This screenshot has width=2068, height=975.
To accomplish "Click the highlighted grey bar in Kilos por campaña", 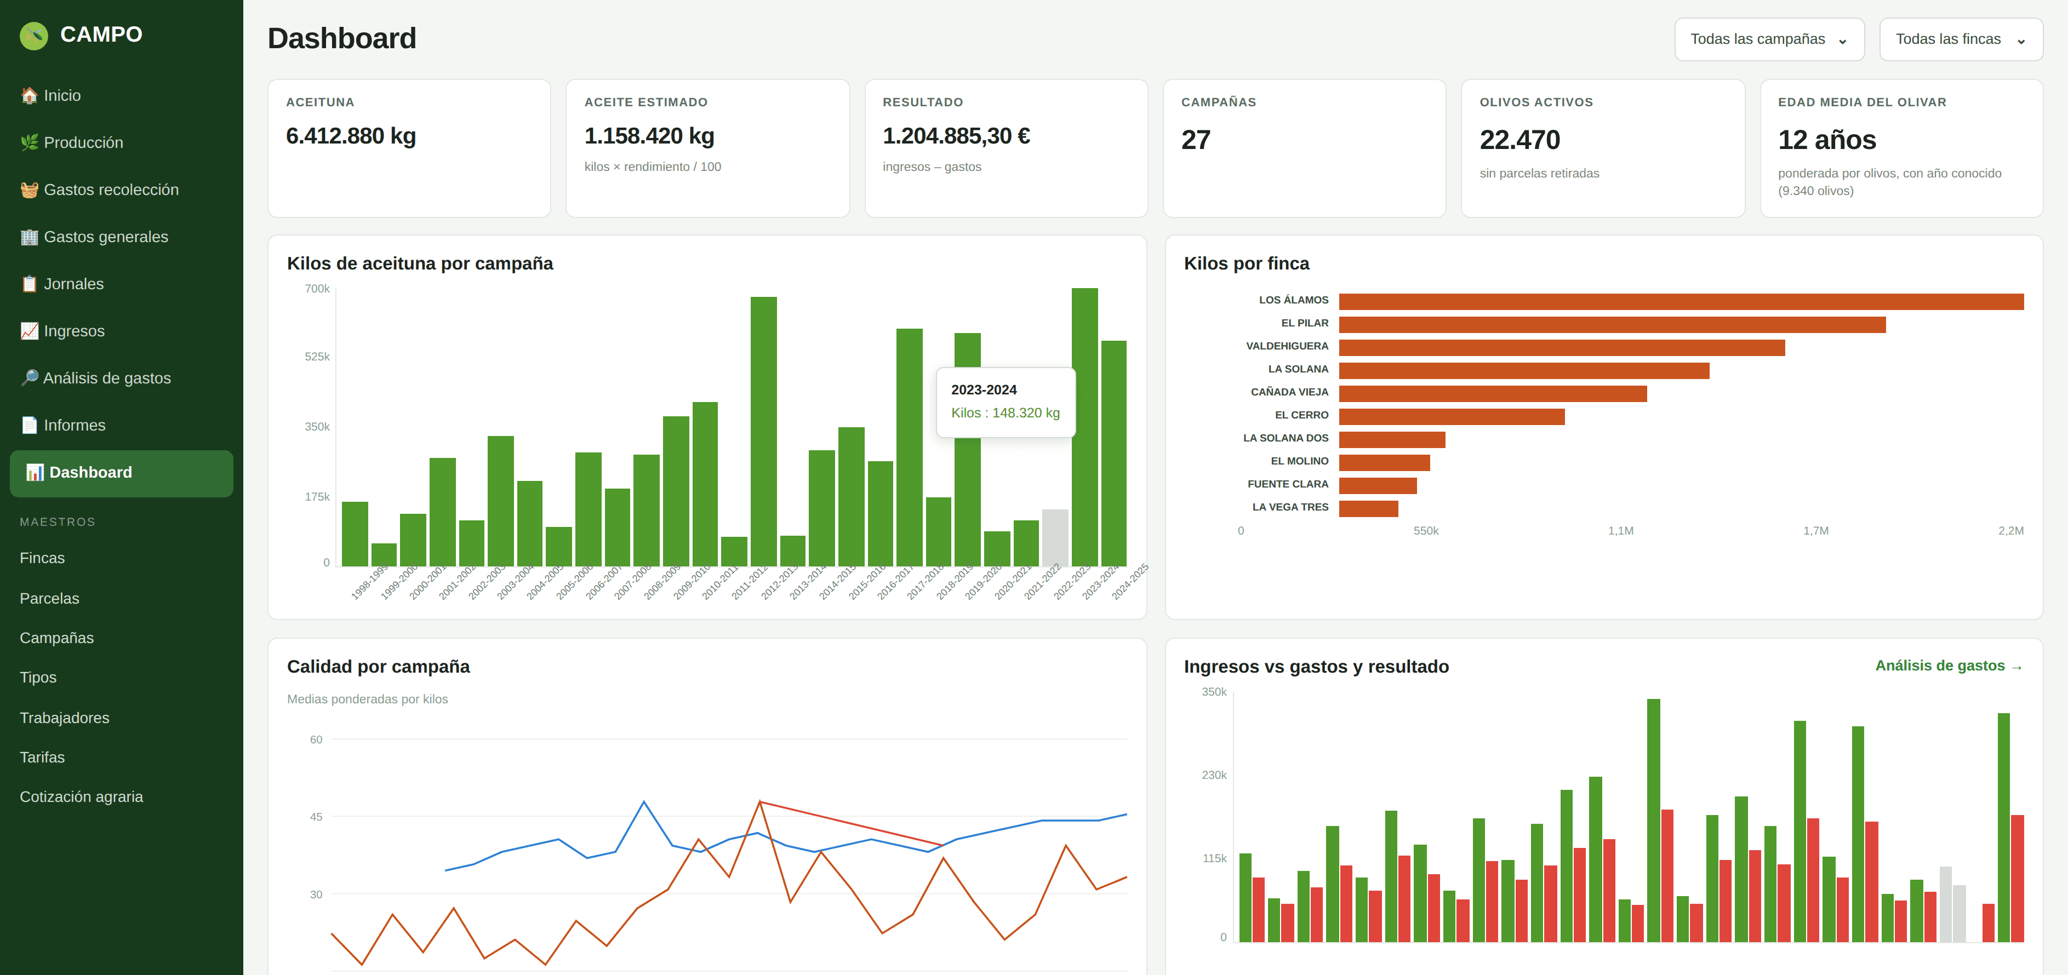I will pyautogui.click(x=1055, y=538).
